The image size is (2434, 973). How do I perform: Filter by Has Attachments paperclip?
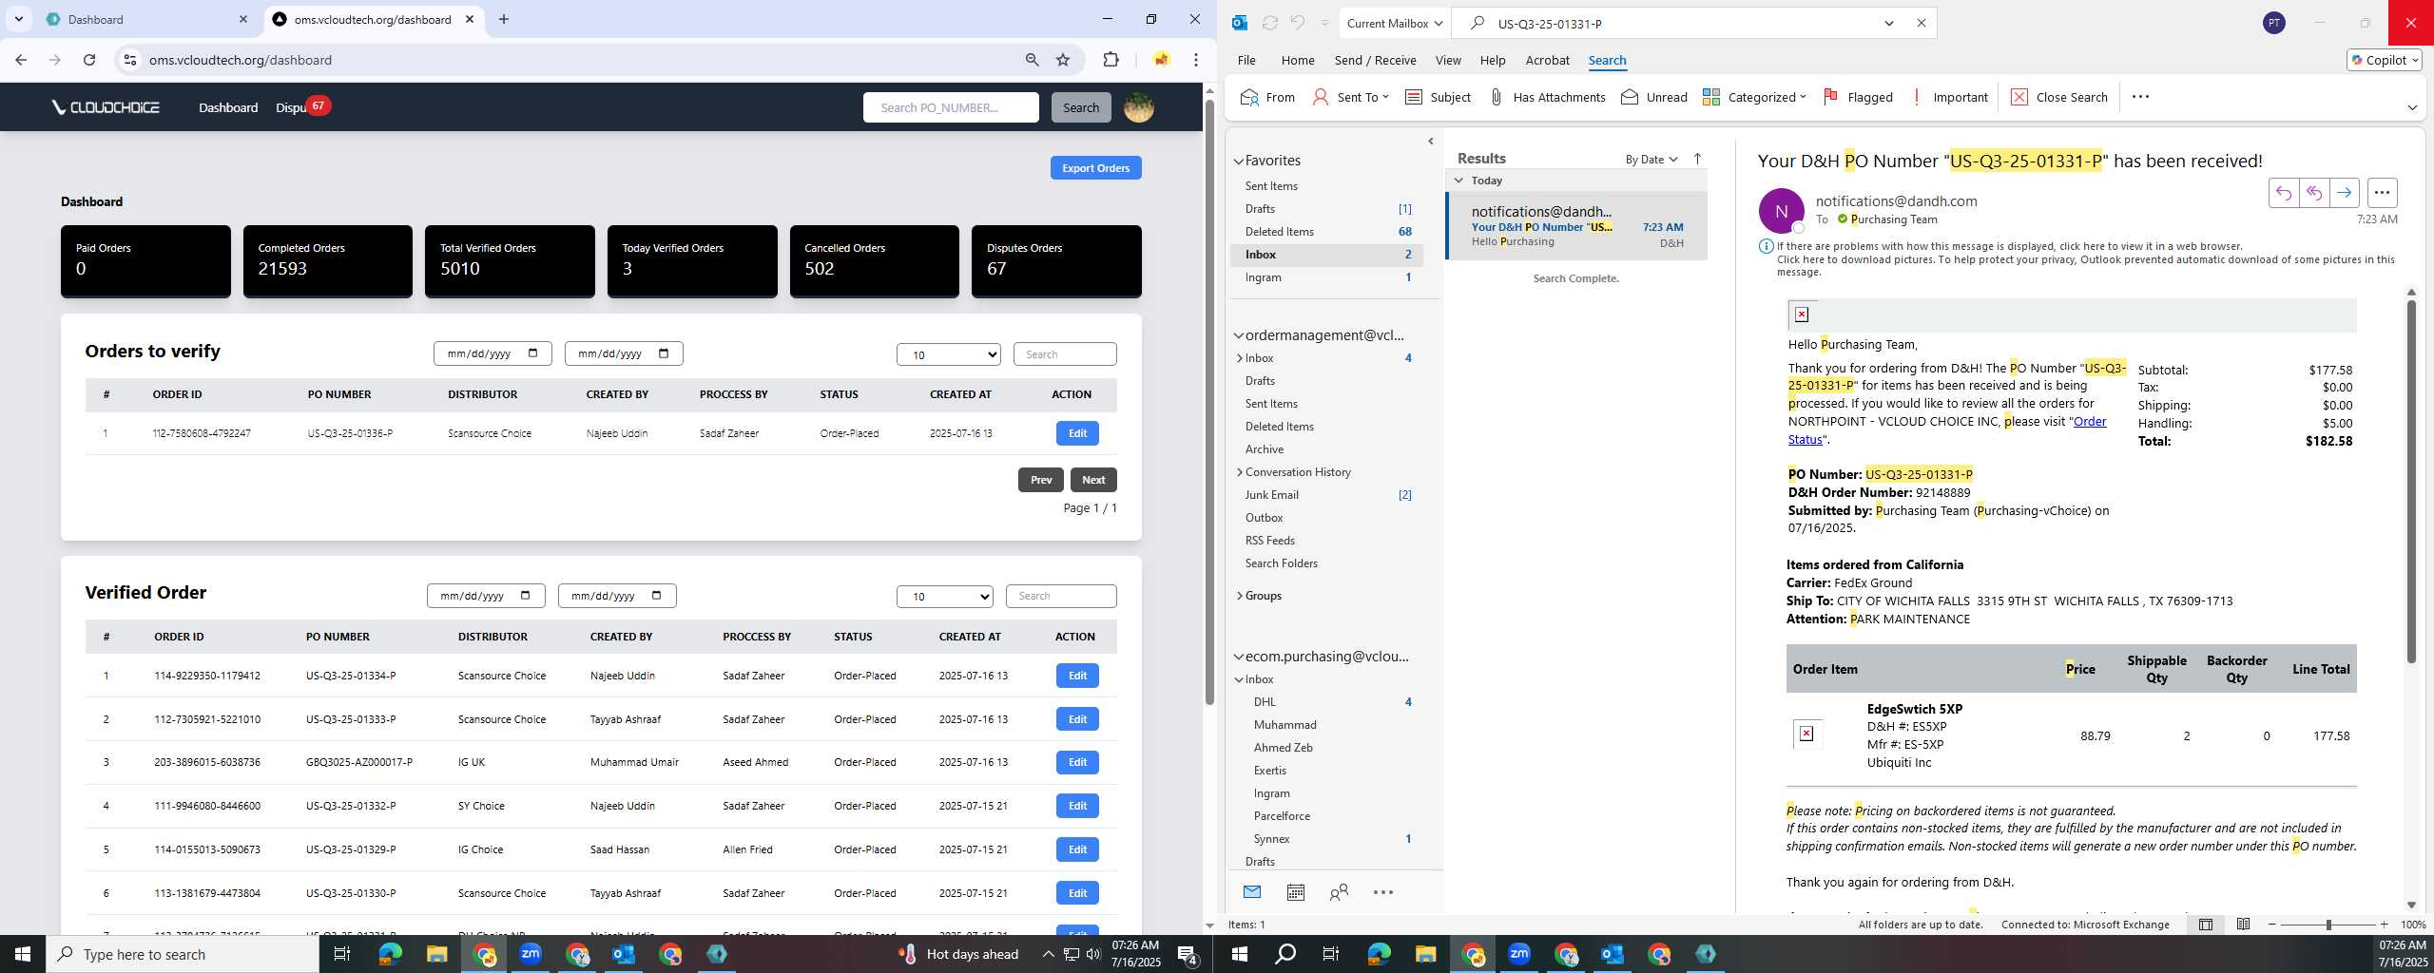click(x=1546, y=97)
